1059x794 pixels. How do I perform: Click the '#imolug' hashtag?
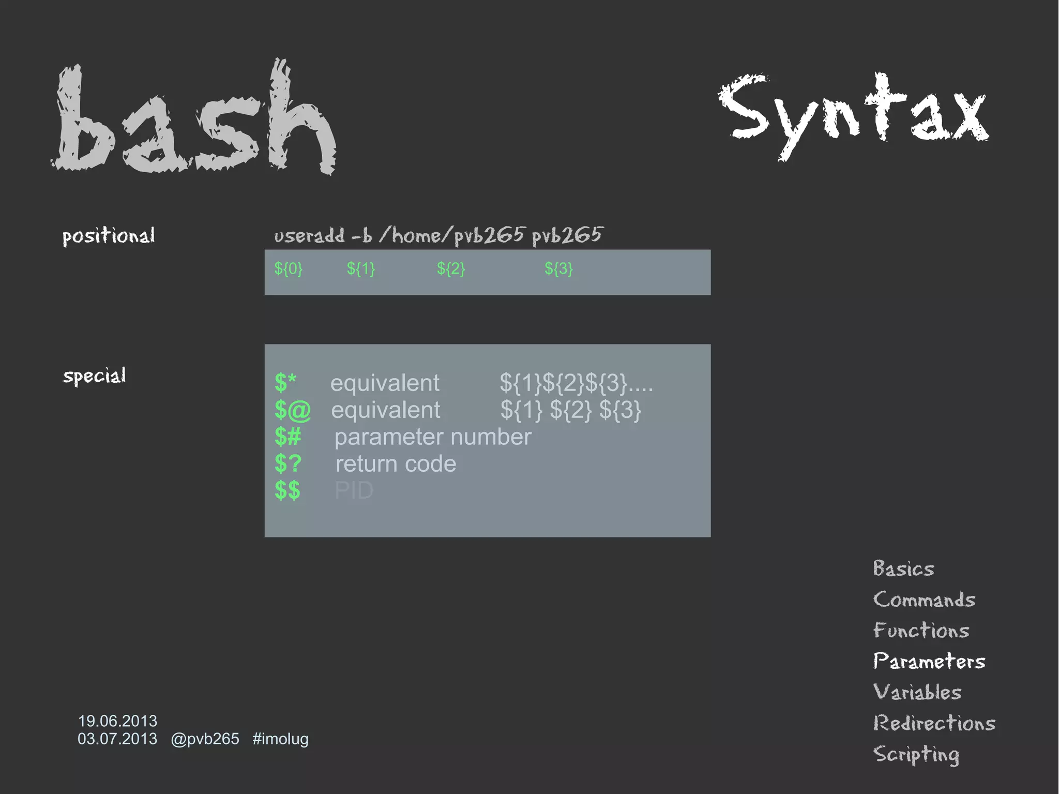pos(280,739)
